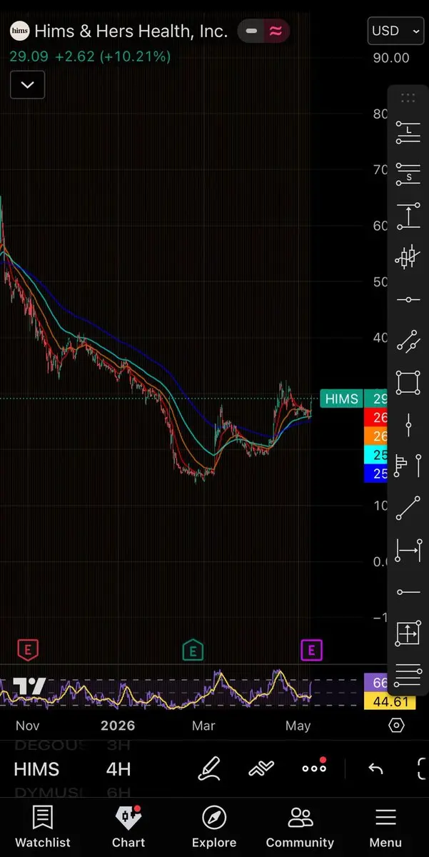Select the Date Range measurement tool
Viewport: 429px width, 857px height.
coord(408,550)
